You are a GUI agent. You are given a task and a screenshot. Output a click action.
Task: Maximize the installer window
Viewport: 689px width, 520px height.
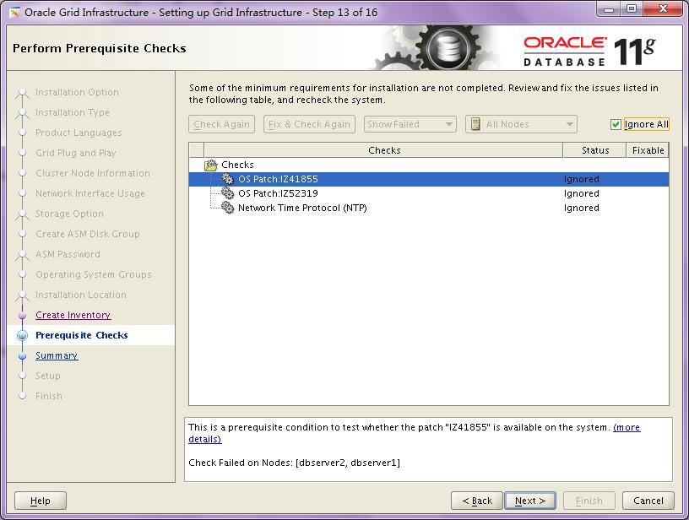click(x=632, y=9)
